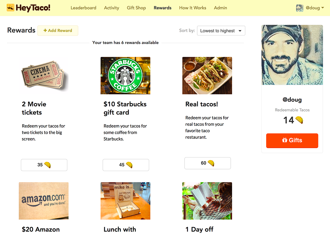Open the @doug account dropdown arrow
The height and width of the screenshot is (237, 330).
tap(322, 8)
